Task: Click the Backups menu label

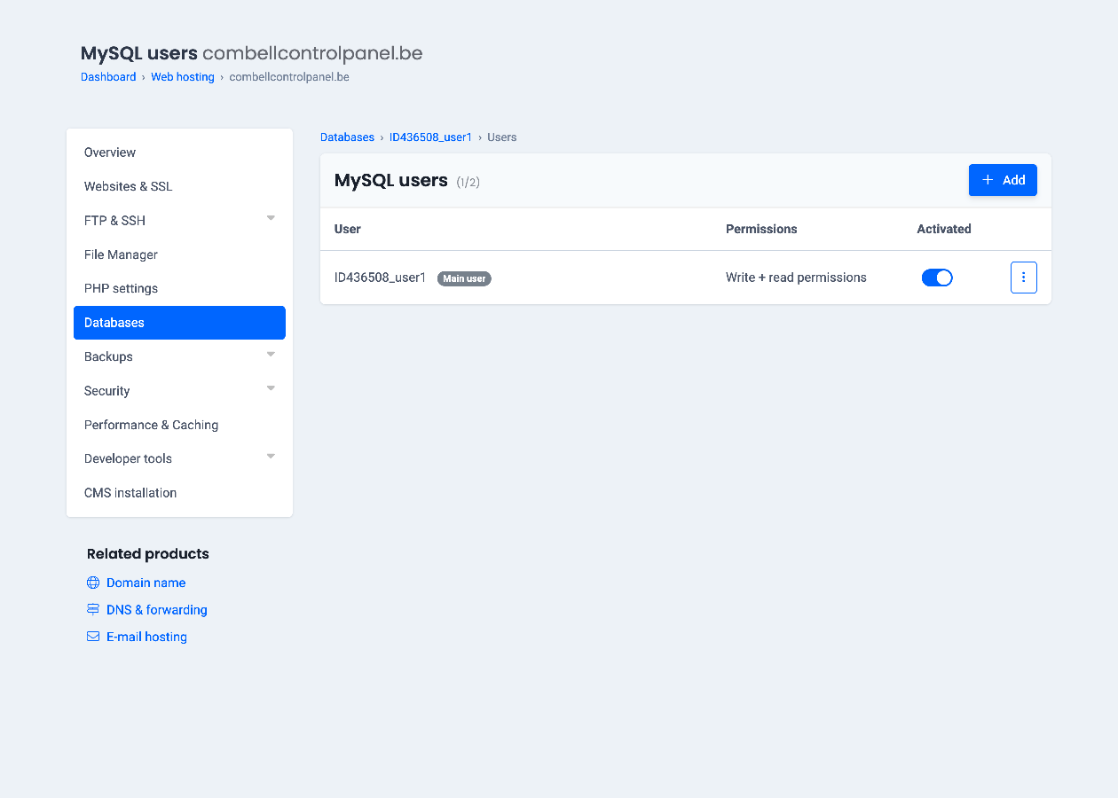Action: coord(108,356)
